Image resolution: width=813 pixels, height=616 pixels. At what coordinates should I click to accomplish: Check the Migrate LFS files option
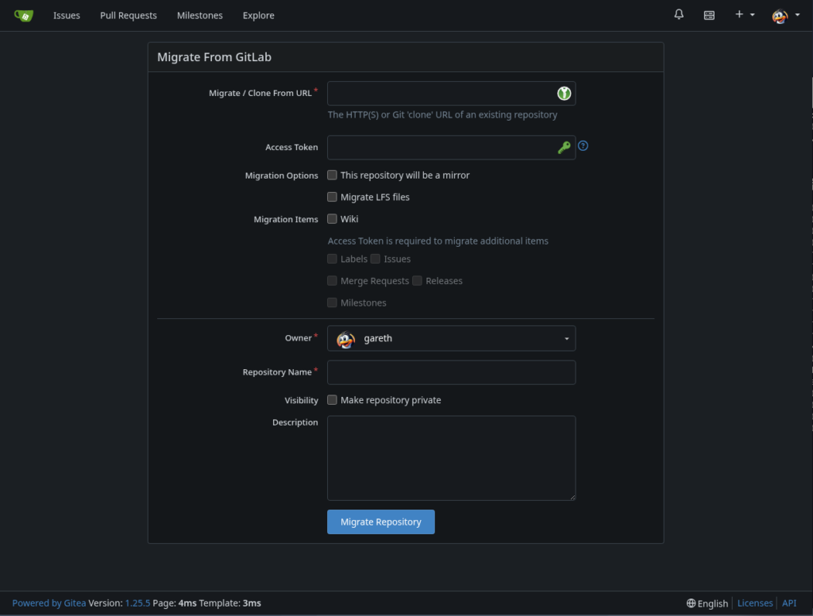[x=333, y=197]
